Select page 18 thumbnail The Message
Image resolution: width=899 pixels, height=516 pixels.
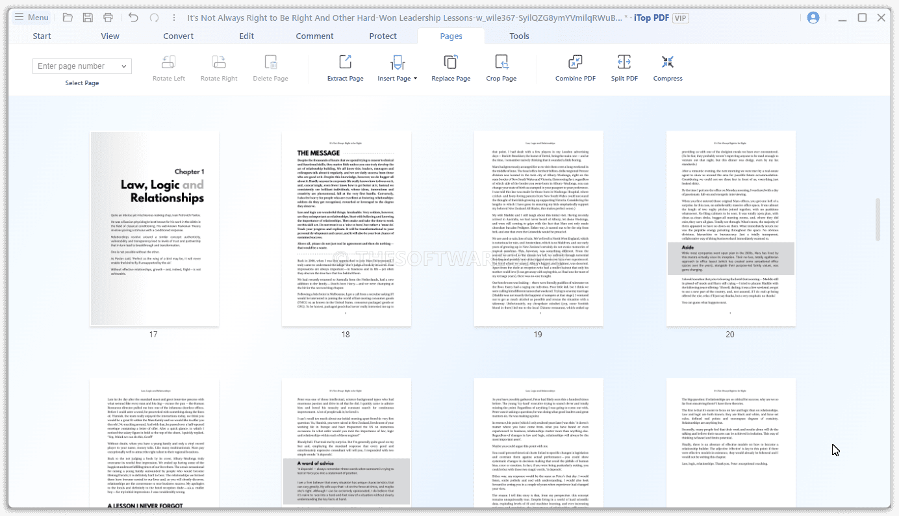(x=346, y=229)
